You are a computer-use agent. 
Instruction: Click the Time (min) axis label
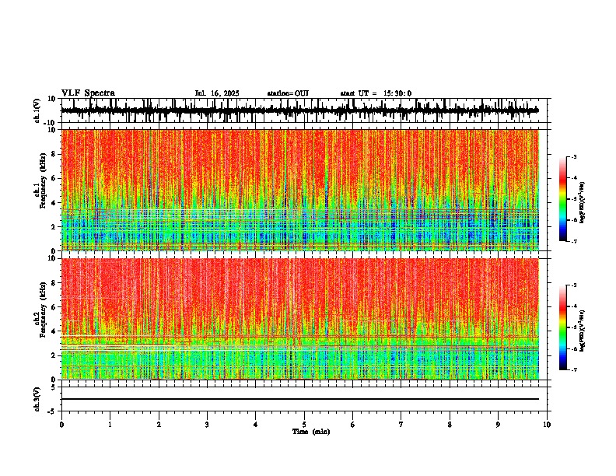click(311, 432)
